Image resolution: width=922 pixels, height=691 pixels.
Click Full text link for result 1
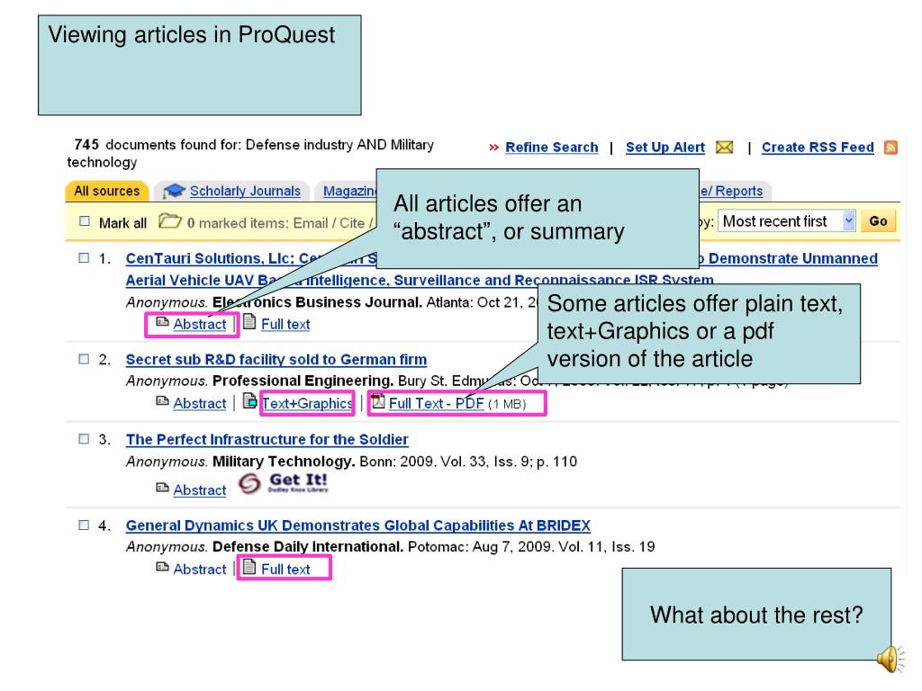tap(285, 324)
